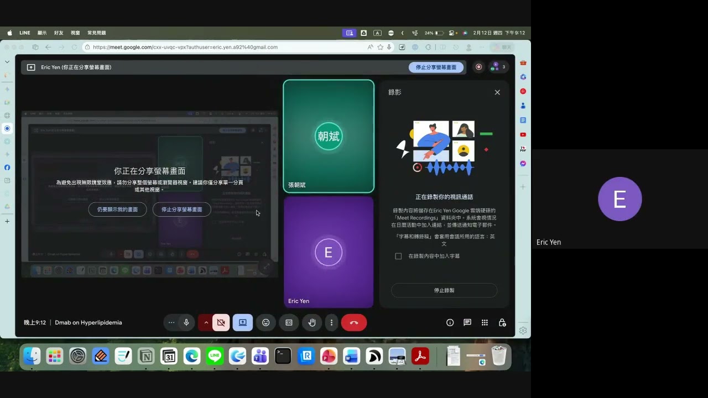
Task: Open Microsoft Edge from the Dock
Action: pyautogui.click(x=192, y=356)
